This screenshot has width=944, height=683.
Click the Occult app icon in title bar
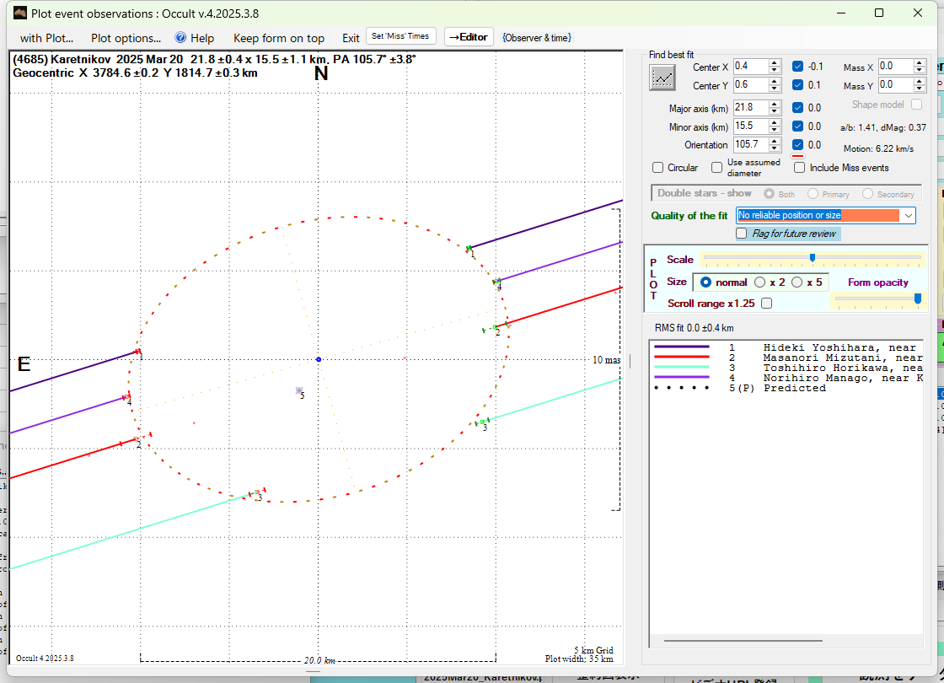pos(19,13)
